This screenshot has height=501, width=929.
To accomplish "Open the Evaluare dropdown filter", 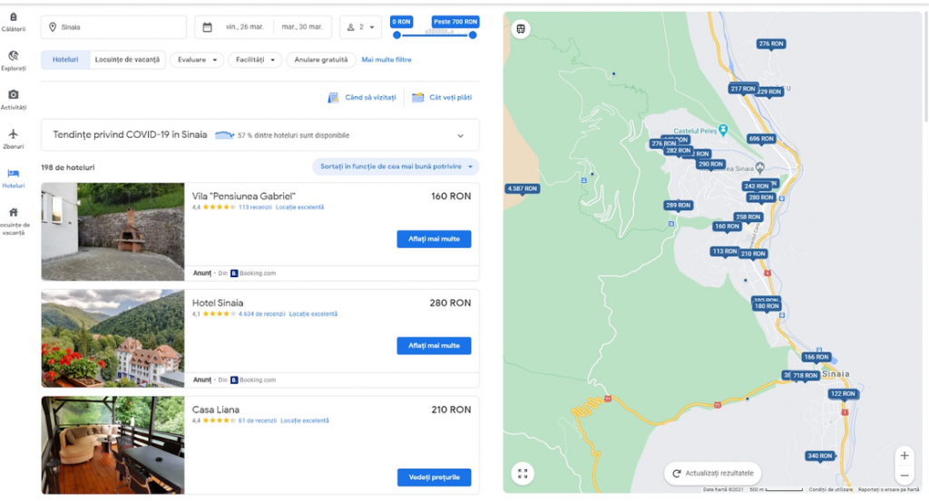I will (197, 60).
